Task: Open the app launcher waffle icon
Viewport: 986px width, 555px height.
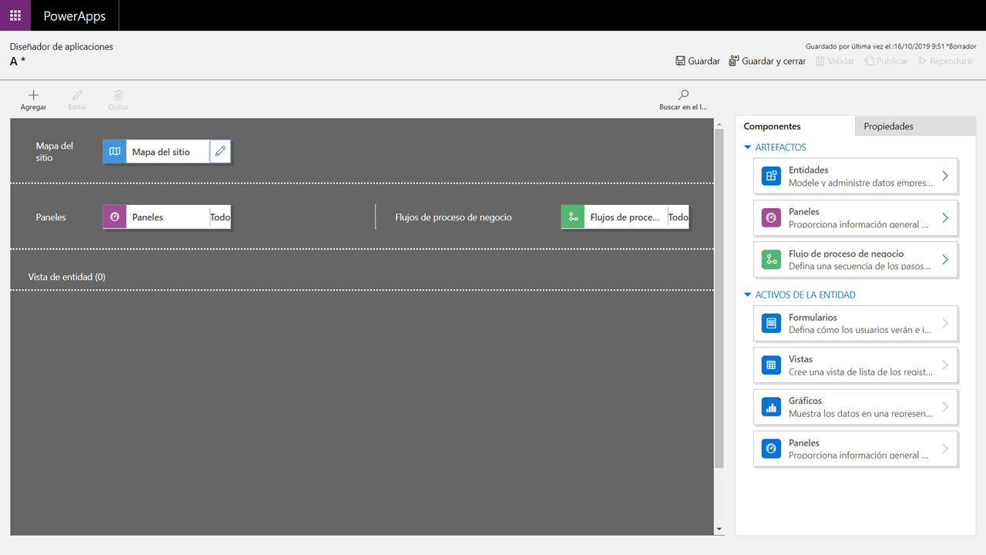Action: (15, 15)
